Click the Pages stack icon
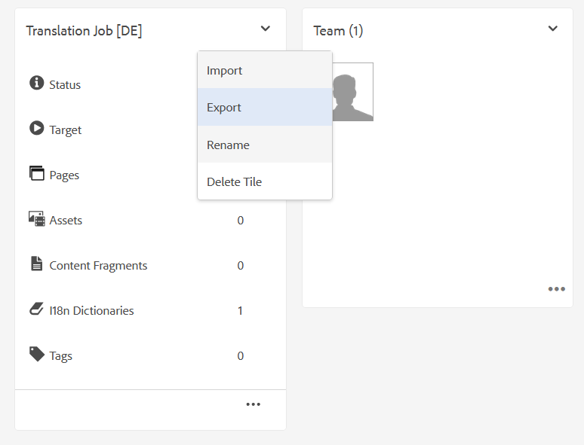 pos(36,173)
